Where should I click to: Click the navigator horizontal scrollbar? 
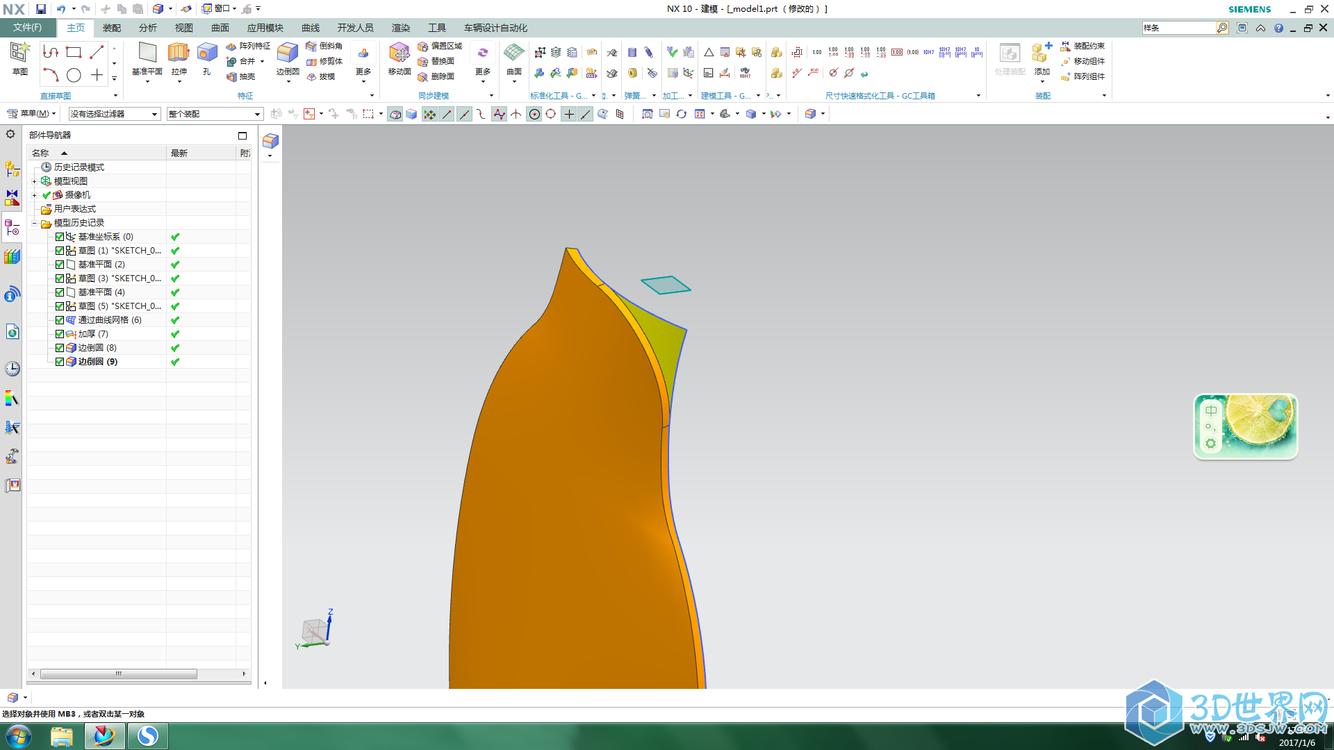[x=118, y=674]
